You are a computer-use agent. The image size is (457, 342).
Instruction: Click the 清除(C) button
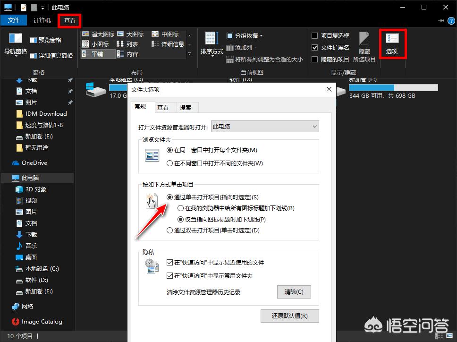294,292
